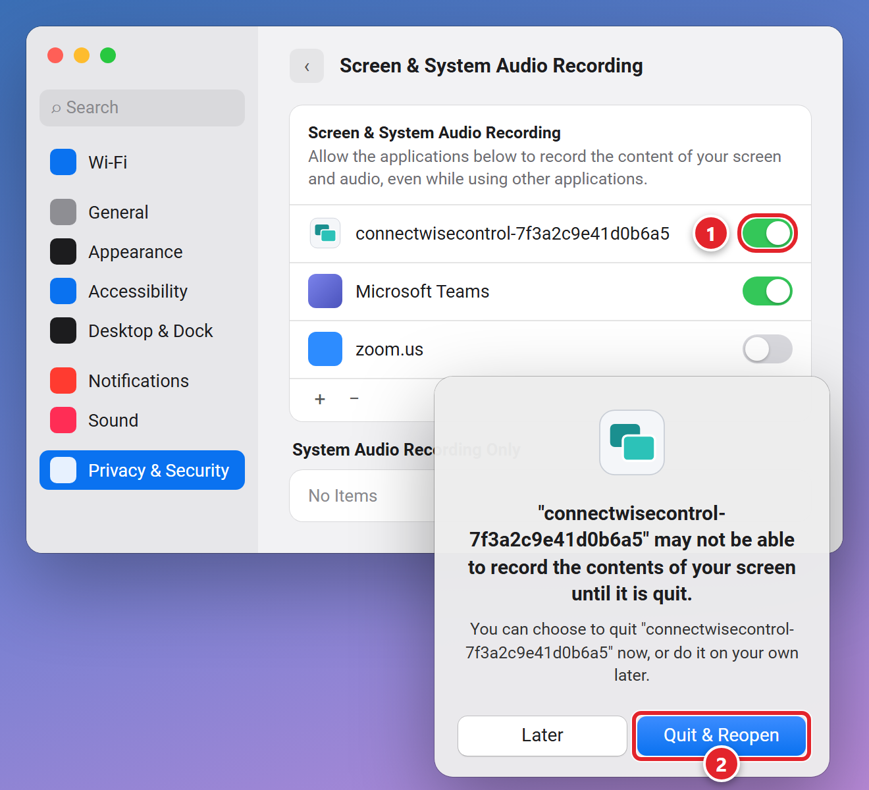Open Sound settings in the sidebar
Screen dimensions: 869x790
[142, 420]
